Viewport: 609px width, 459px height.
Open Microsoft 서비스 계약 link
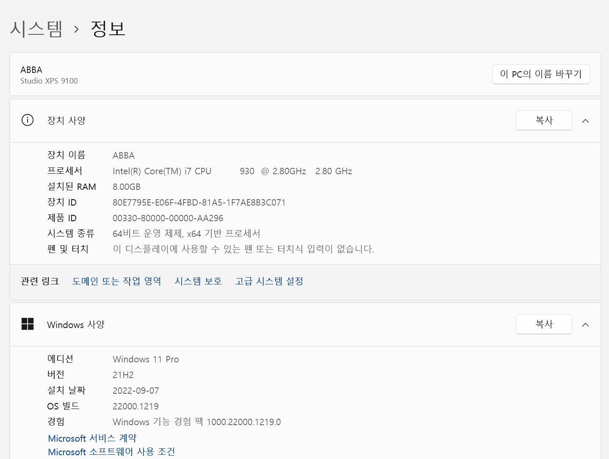point(92,438)
